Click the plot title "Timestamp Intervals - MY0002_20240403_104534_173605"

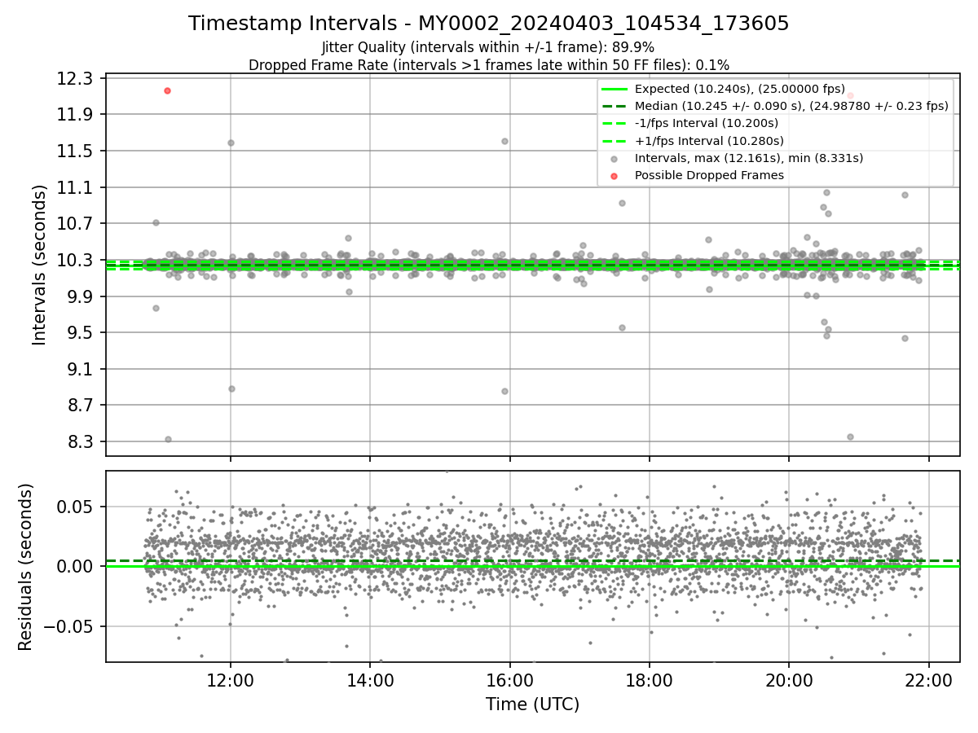(x=488, y=24)
